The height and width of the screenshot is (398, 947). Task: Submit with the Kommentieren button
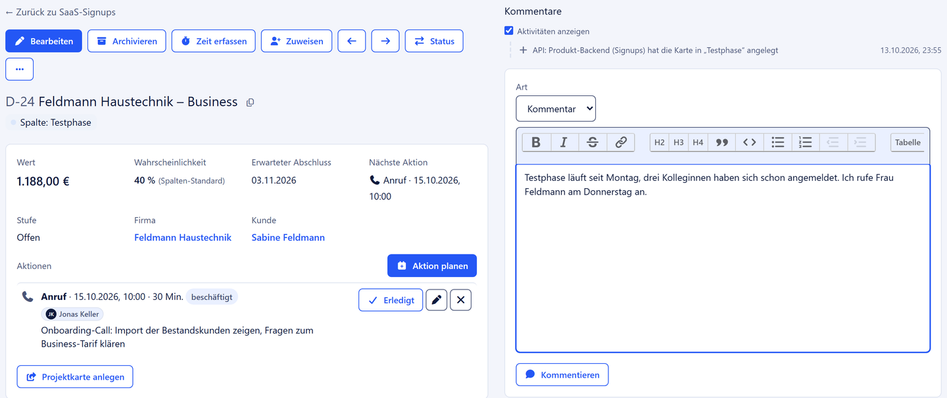562,374
